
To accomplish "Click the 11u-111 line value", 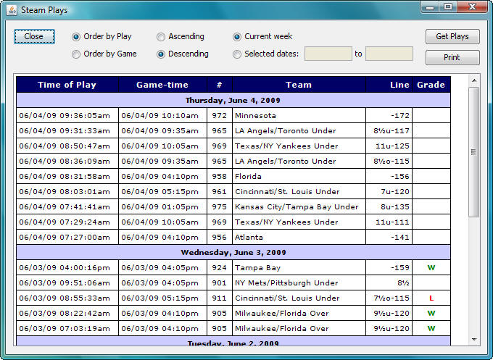I will pyautogui.click(x=389, y=222).
